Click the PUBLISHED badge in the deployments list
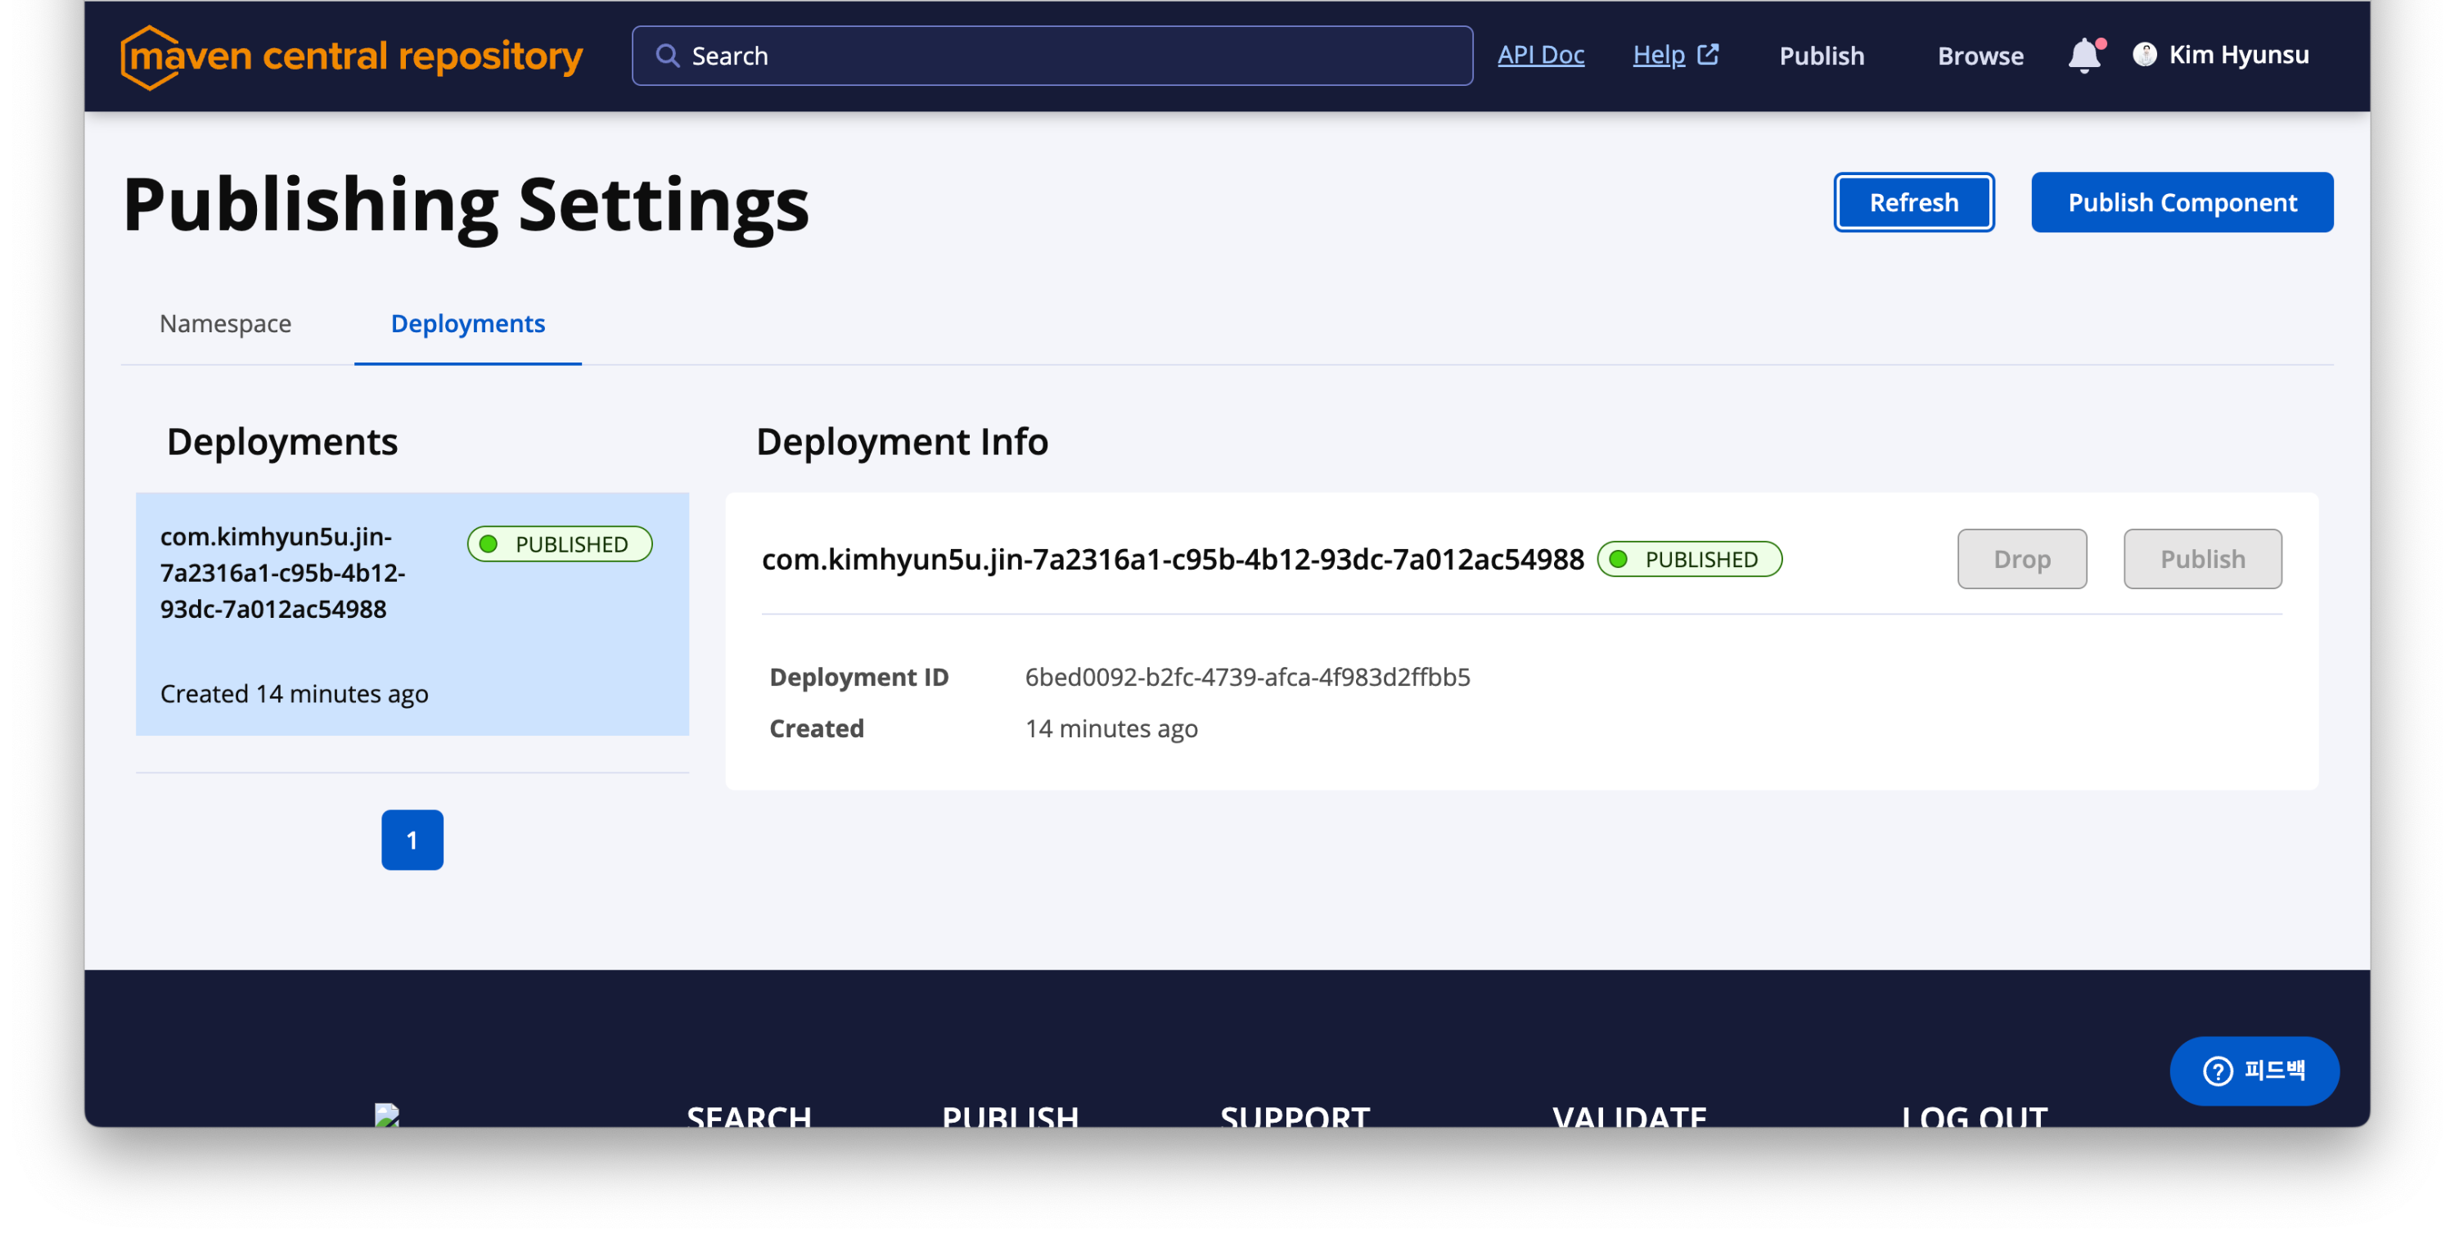 point(560,544)
